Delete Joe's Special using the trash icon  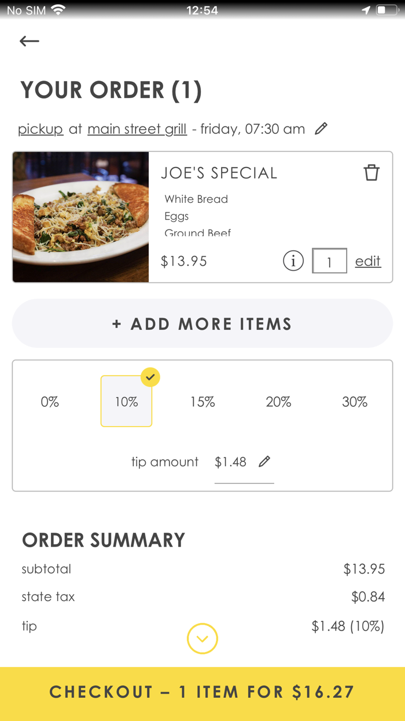[x=372, y=172]
